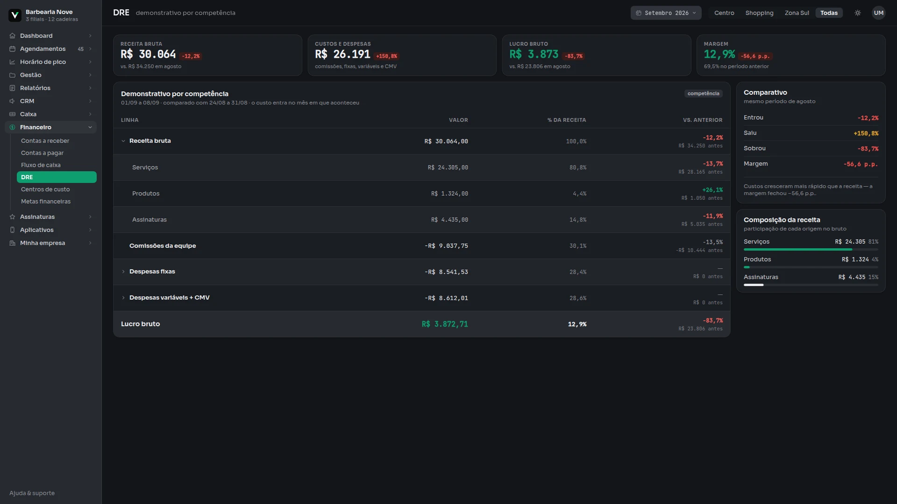Open the Dashboard home icon

pos(13,36)
